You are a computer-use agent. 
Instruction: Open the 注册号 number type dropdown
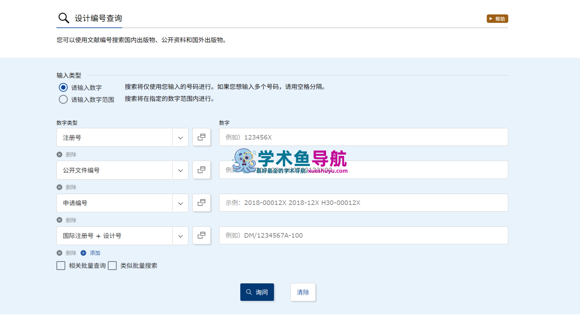coord(122,137)
